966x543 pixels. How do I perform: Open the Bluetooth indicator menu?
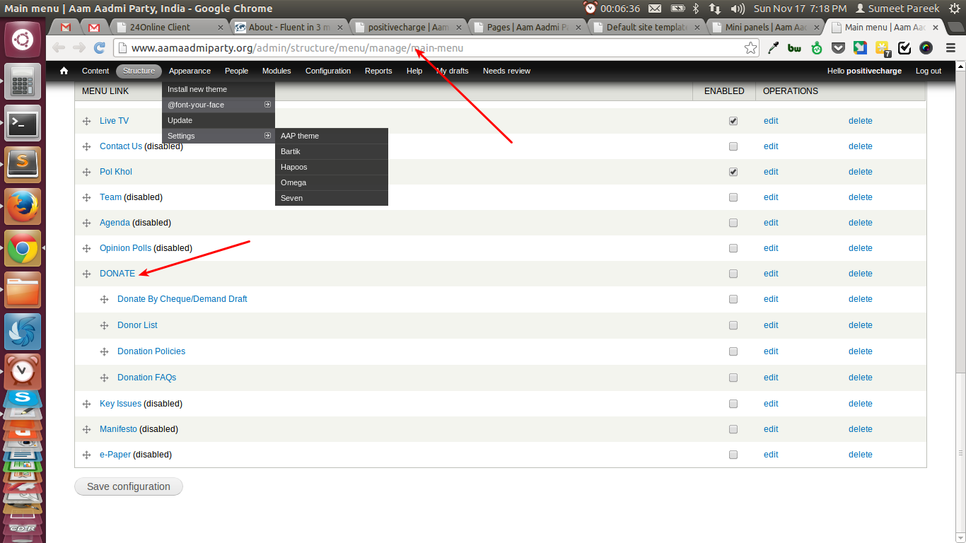pos(696,8)
